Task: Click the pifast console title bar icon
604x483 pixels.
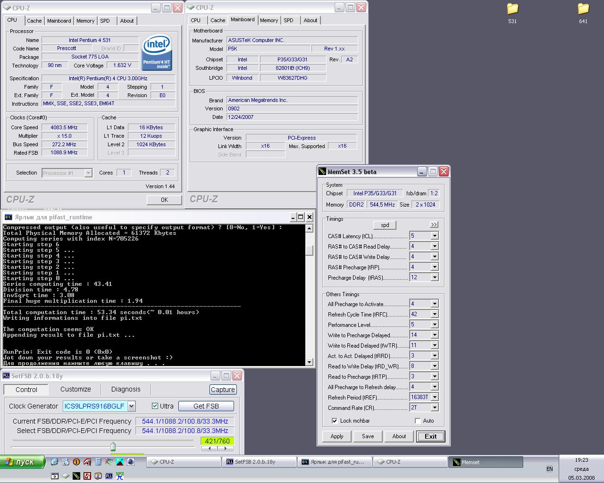Action: [x=8, y=217]
